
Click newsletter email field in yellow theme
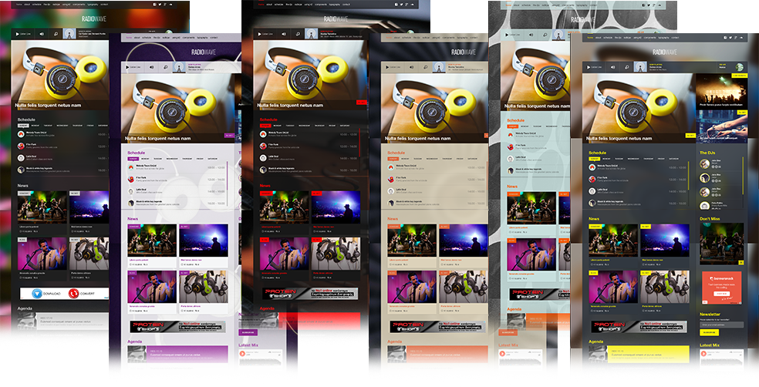721,325
